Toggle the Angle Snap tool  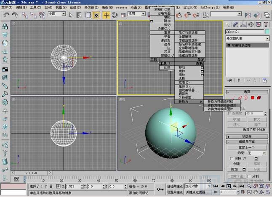(179, 15)
